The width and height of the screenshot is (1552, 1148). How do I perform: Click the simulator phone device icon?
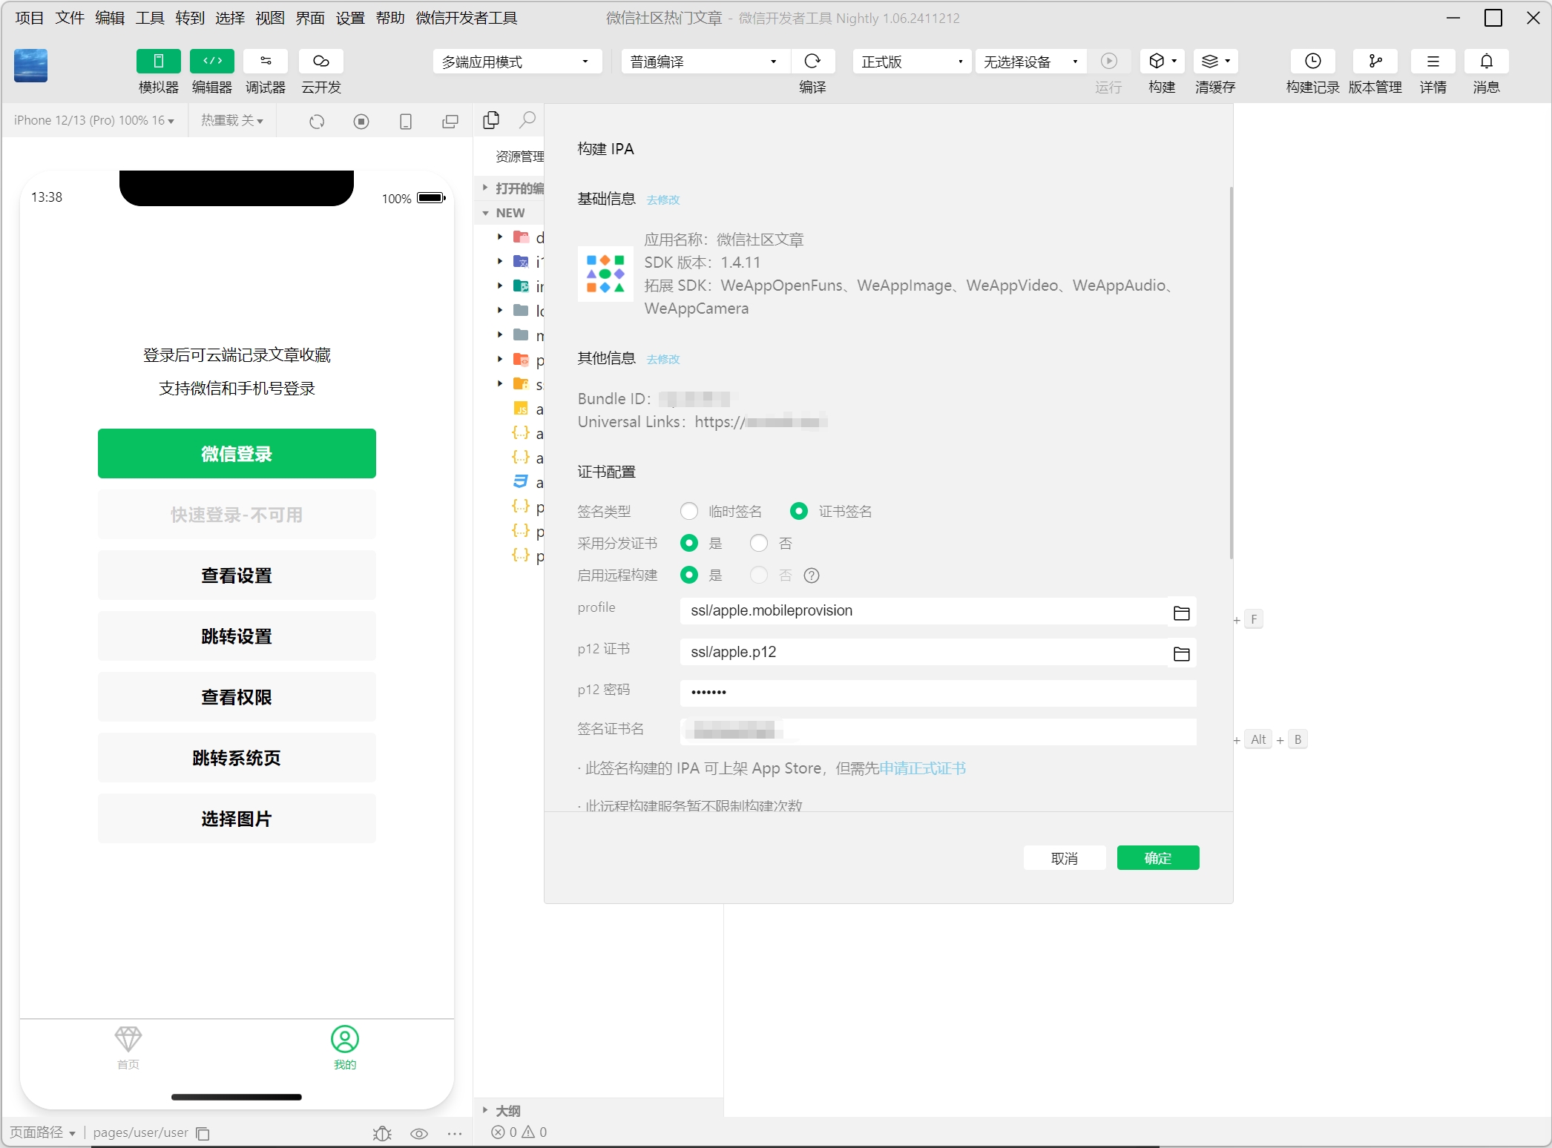(406, 122)
